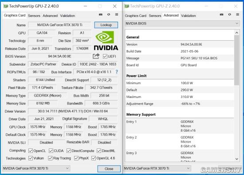The image size is (244, 175).
Task: Switch to Validation tab in left window
Action: [x=67, y=16]
